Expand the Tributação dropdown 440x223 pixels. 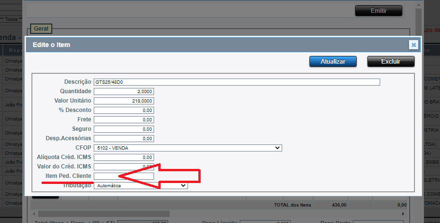click(140, 186)
